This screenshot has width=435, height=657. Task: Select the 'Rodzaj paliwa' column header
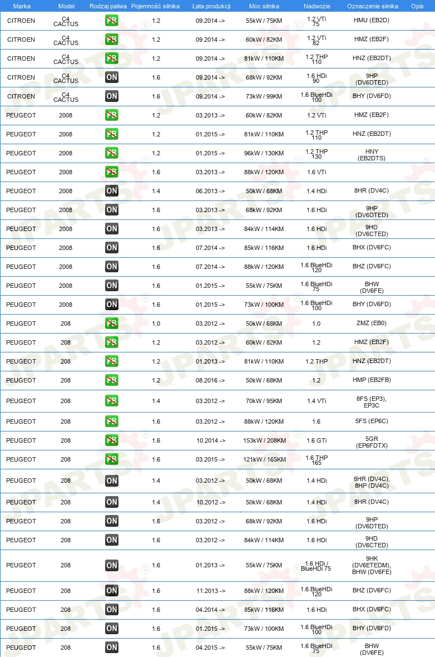coord(108,6)
